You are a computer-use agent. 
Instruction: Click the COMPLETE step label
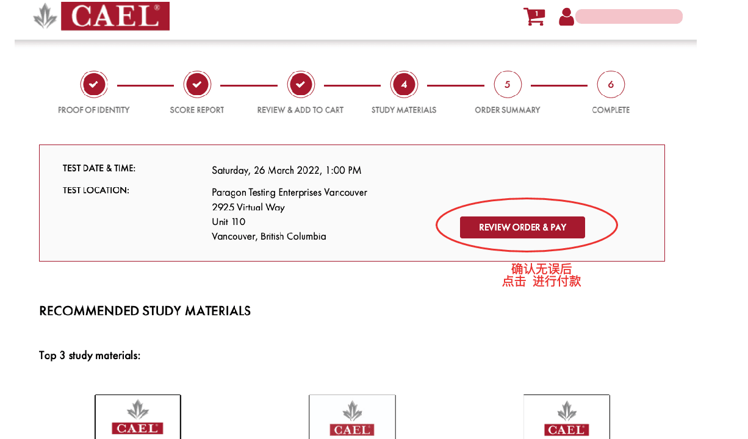pyautogui.click(x=611, y=110)
